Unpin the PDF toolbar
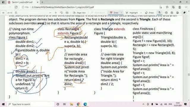 click(x=184, y=12)
